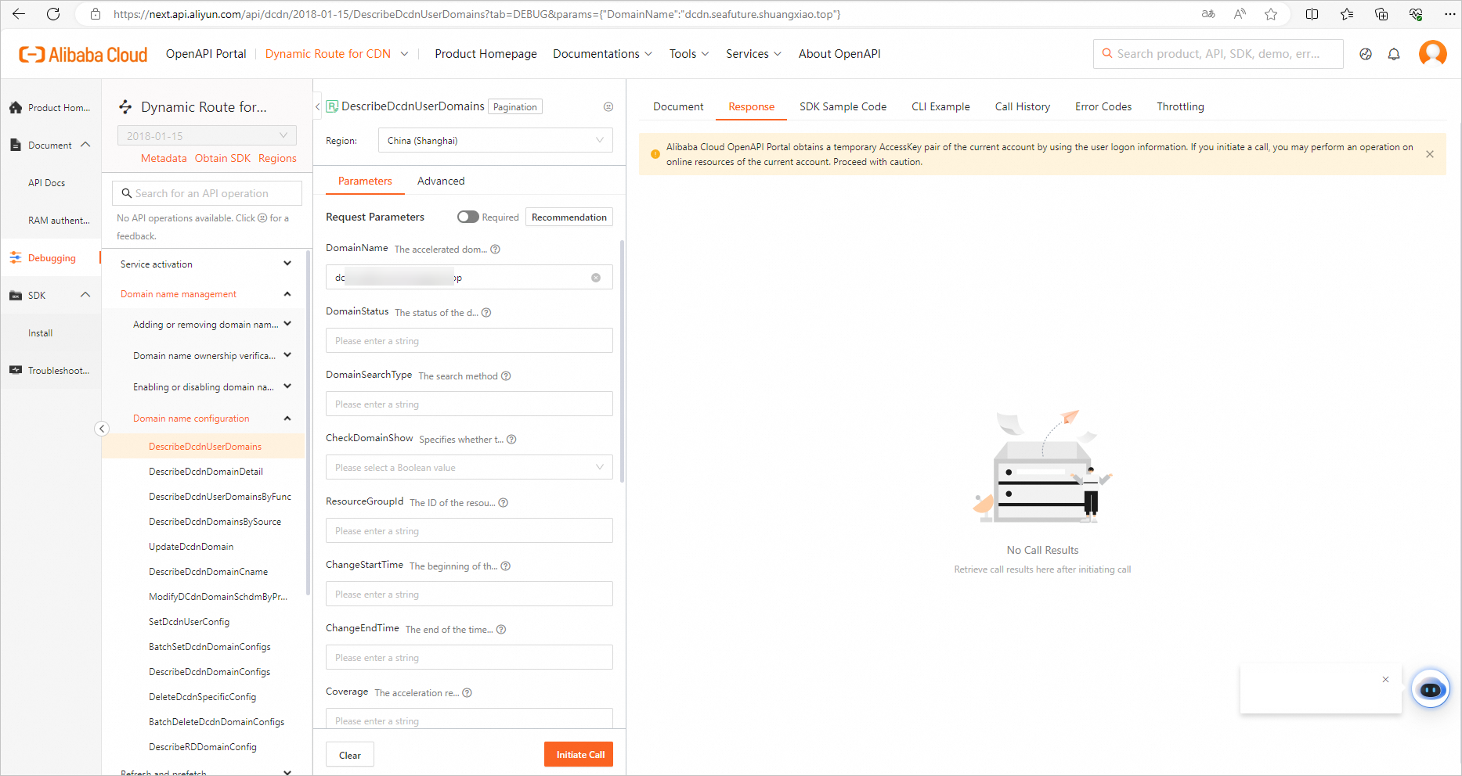Switch to the Error Codes tab
This screenshot has width=1462, height=776.
coord(1103,107)
